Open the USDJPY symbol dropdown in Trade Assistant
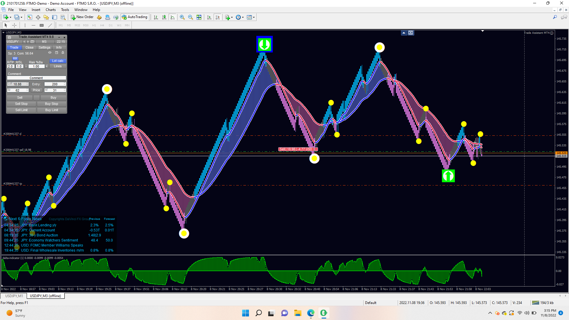 pyautogui.click(x=13, y=42)
